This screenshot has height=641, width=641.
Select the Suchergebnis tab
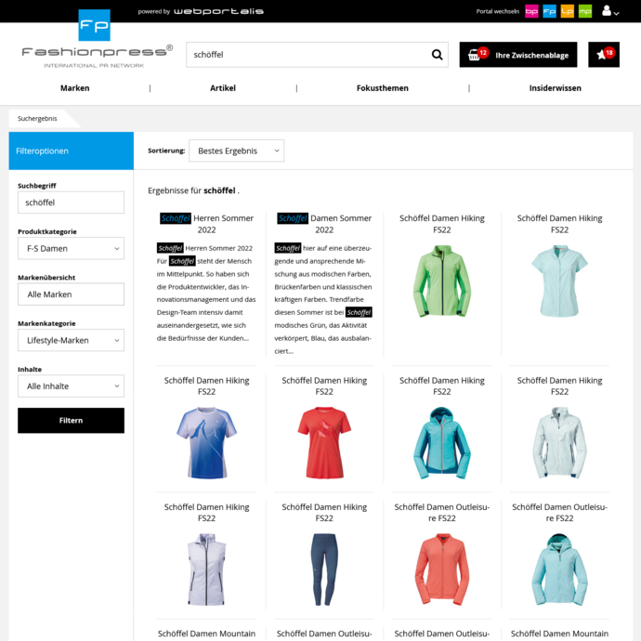click(x=37, y=119)
